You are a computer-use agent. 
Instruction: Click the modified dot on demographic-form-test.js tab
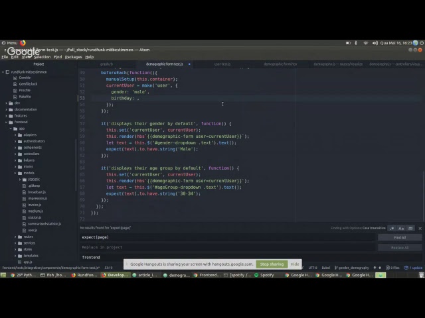[189, 64]
